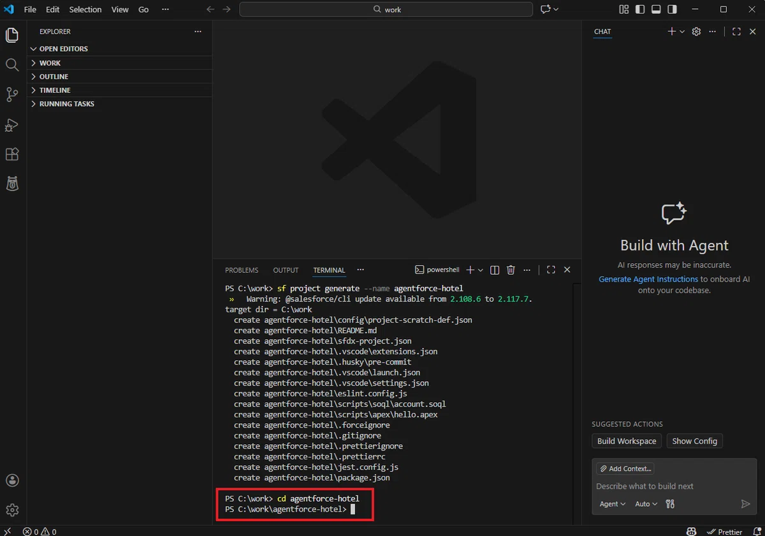Click the Add Context button
Viewport: 765px width, 536px height.
[625, 468]
